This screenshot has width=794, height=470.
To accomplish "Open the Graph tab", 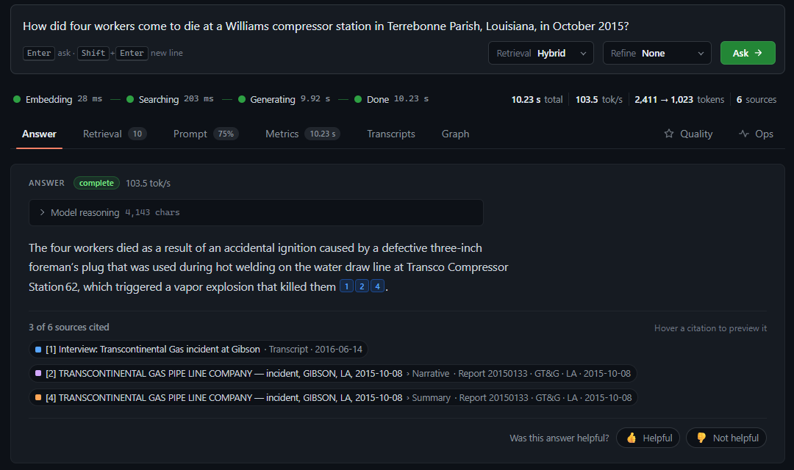I will (455, 134).
